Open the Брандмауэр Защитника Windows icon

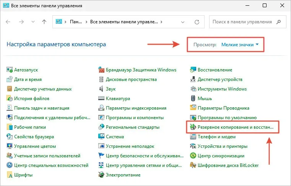[102, 70]
